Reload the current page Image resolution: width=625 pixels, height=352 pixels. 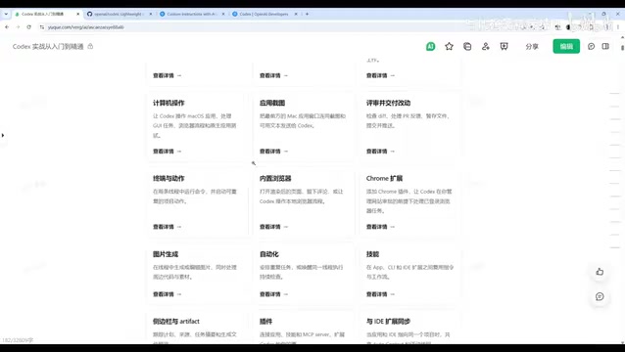tap(28, 27)
